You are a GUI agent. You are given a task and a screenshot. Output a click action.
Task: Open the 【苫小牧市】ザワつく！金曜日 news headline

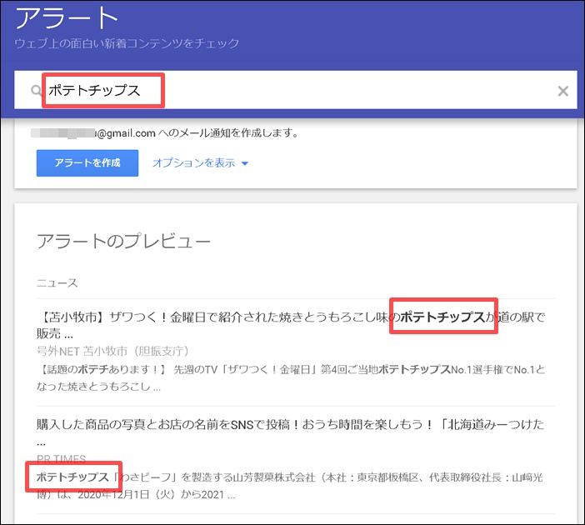[x=208, y=317]
